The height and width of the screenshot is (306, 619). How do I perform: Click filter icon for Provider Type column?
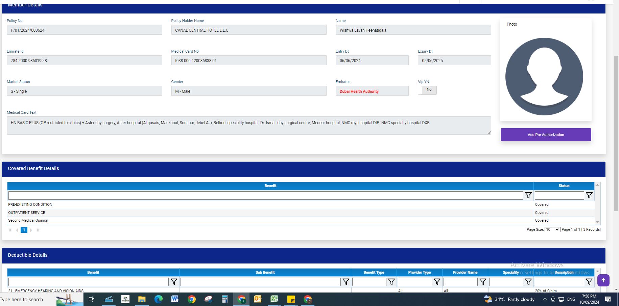pos(437,282)
